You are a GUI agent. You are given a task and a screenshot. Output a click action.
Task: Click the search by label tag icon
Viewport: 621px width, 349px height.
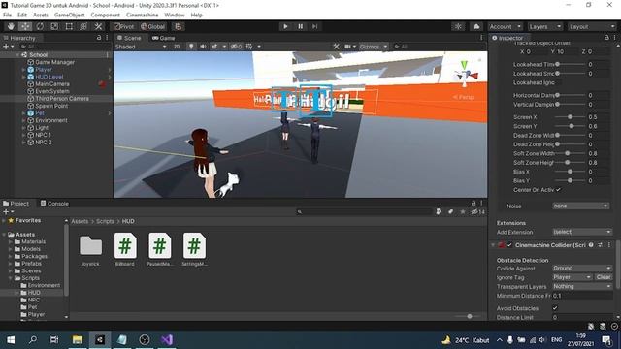pyautogui.click(x=450, y=212)
